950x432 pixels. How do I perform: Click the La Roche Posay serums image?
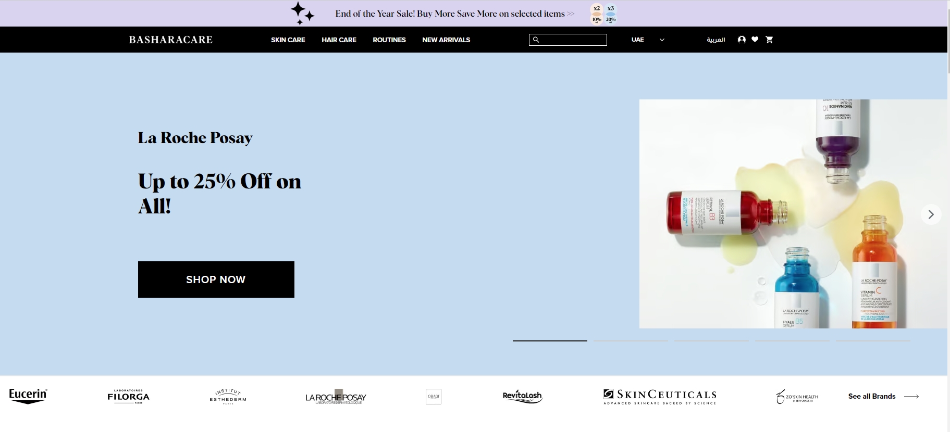coord(793,214)
